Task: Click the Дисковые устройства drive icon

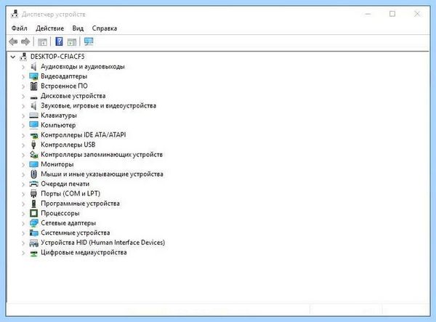Action: coord(33,97)
